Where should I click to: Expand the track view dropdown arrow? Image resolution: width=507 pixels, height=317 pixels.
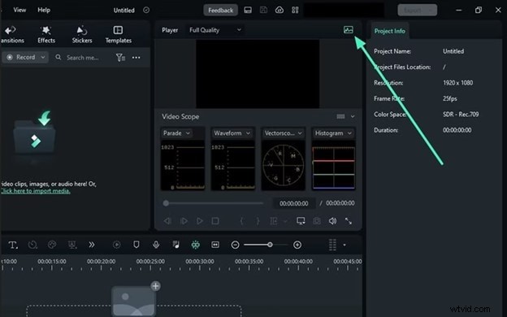(x=344, y=245)
